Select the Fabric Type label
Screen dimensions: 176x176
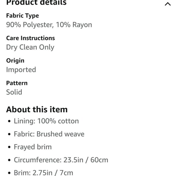[22, 15]
